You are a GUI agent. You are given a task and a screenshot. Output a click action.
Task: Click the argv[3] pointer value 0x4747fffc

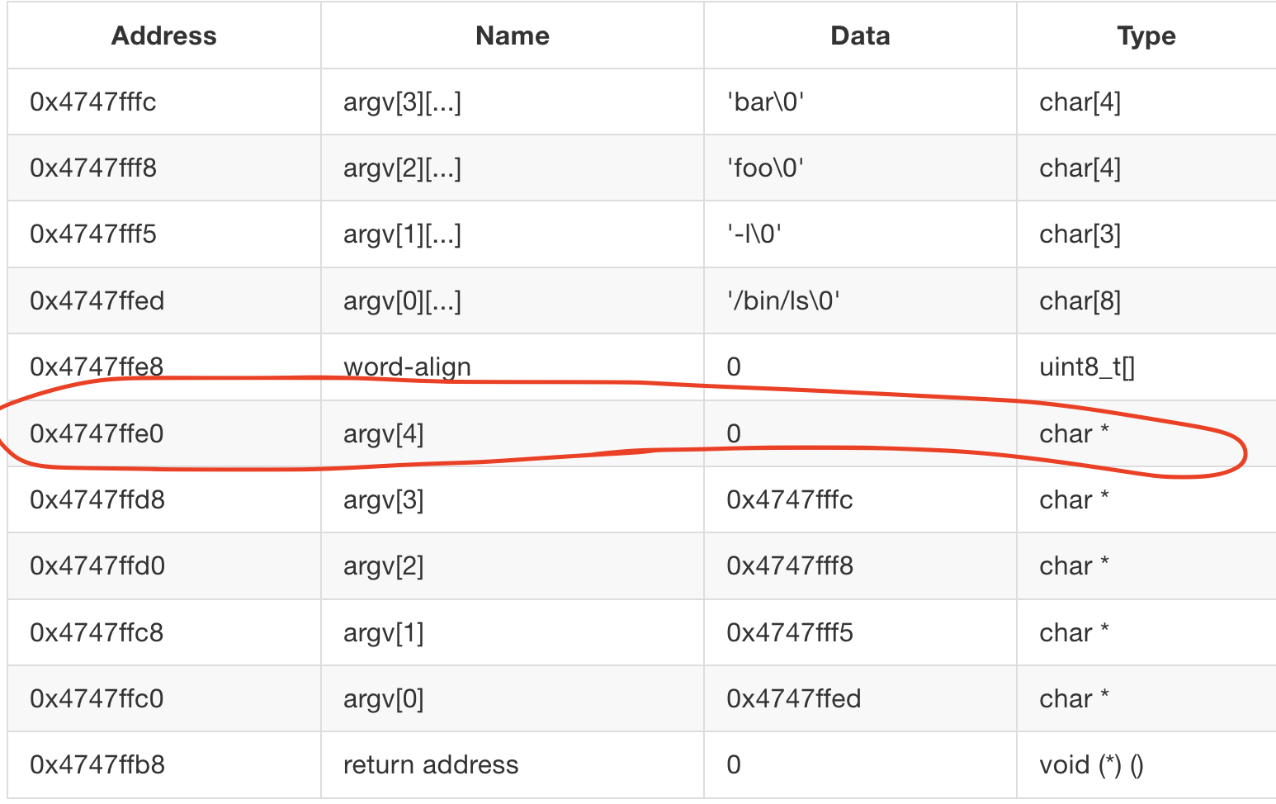(790, 499)
